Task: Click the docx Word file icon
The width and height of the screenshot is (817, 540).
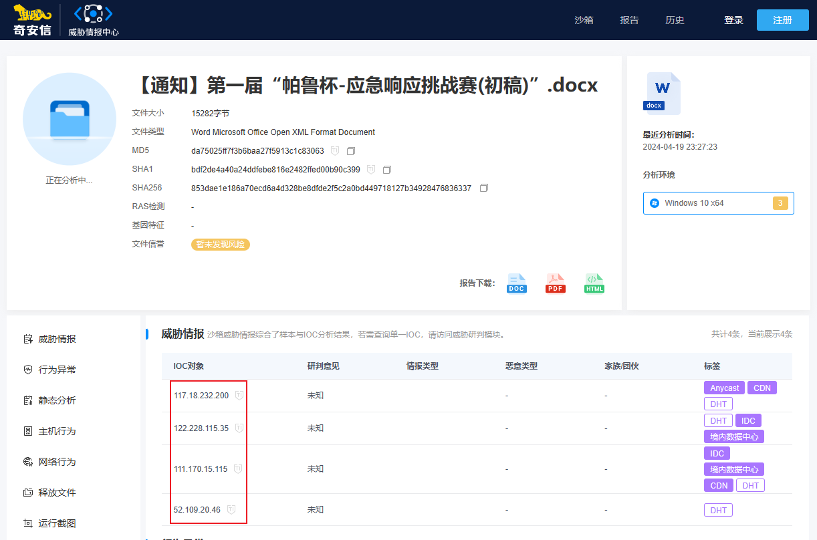Action: pyautogui.click(x=662, y=93)
